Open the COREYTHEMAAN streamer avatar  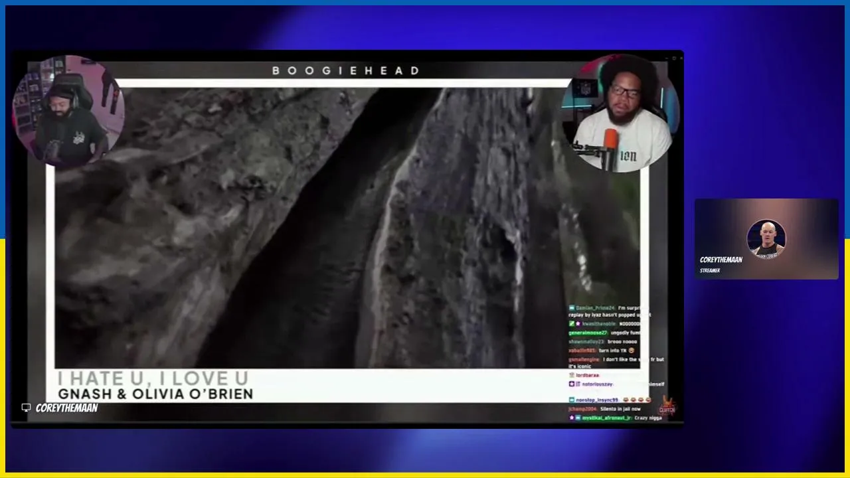pos(766,239)
